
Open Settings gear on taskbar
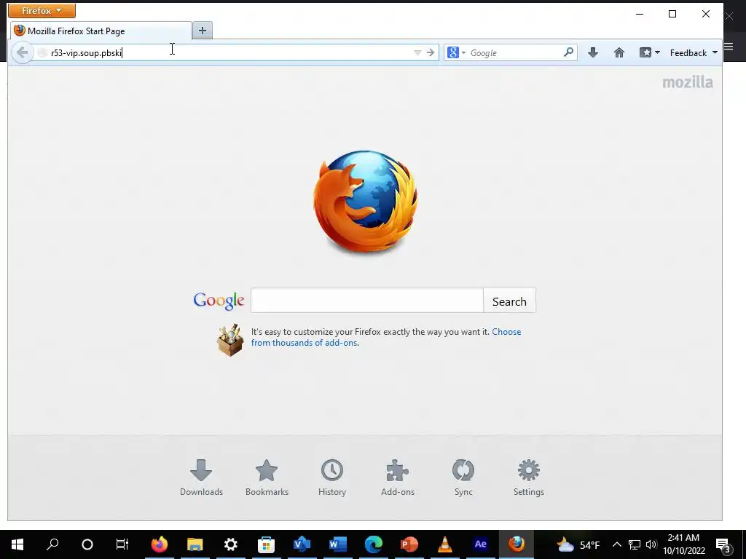click(231, 544)
